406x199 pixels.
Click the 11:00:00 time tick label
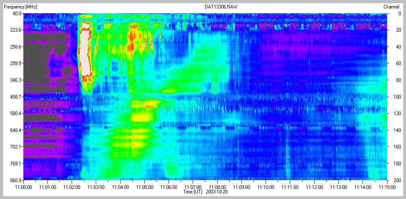[23, 187]
